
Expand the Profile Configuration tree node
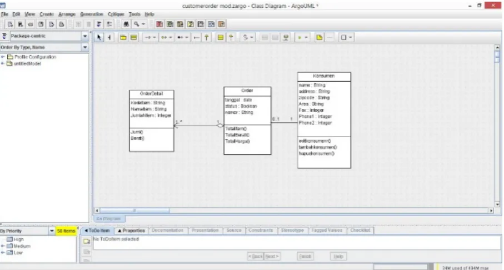pyautogui.click(x=3, y=57)
